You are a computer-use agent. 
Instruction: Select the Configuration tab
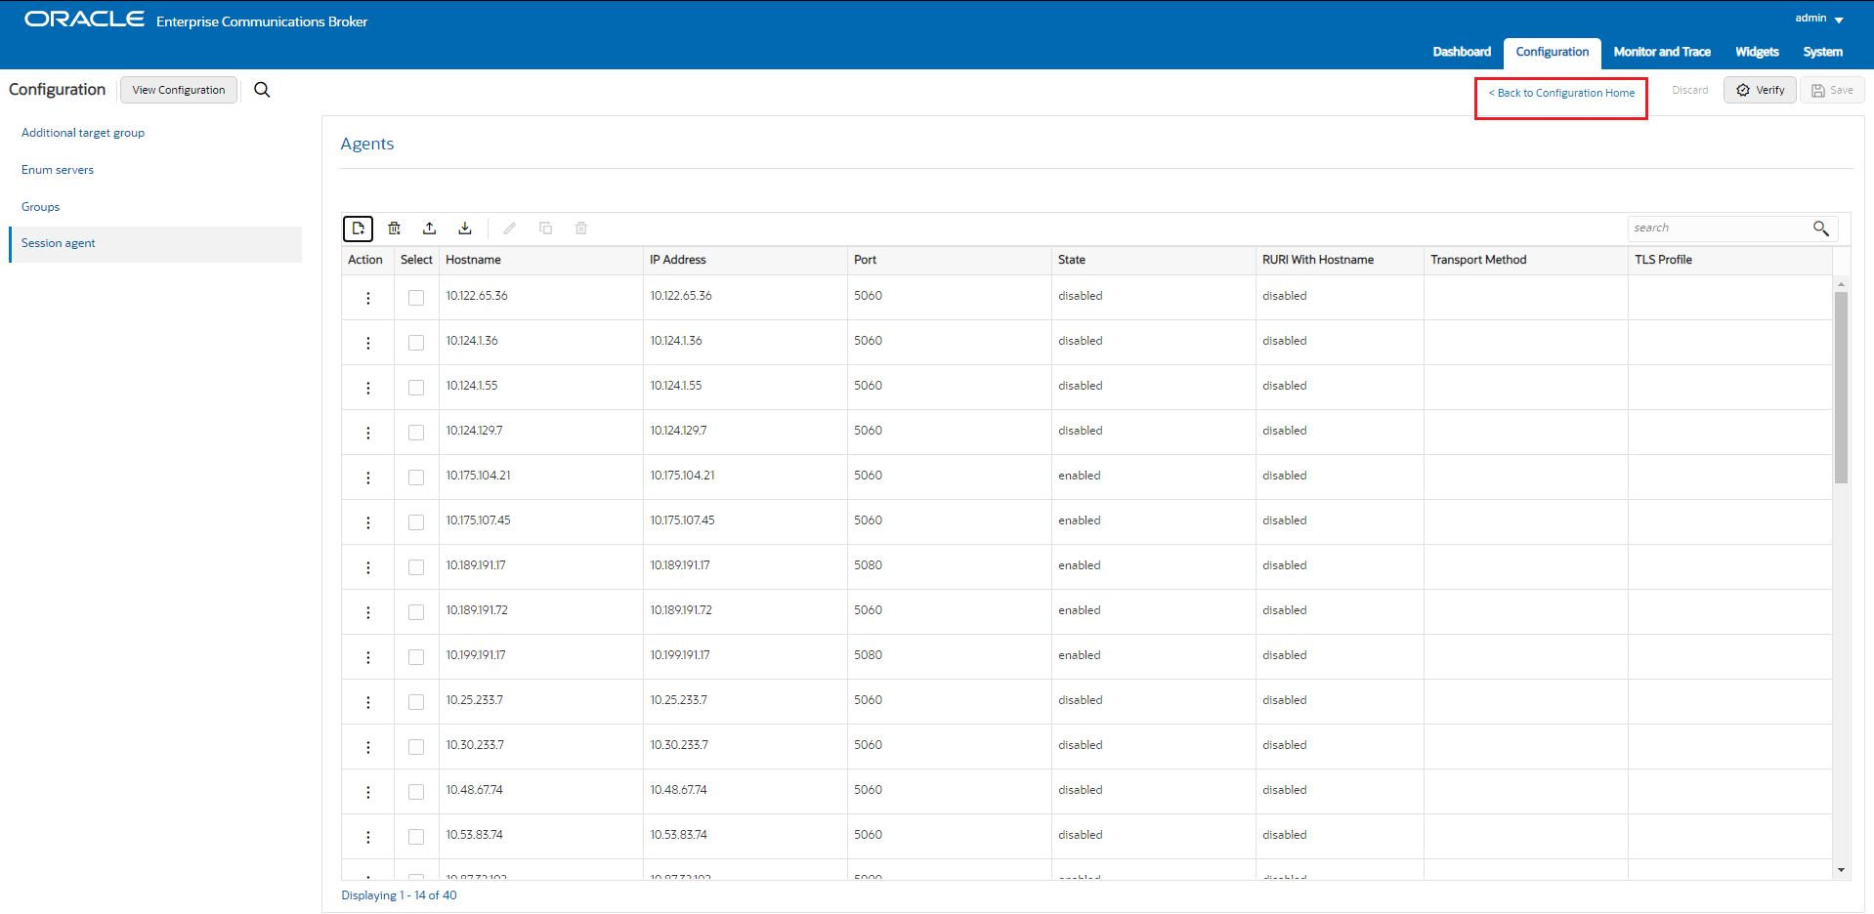coord(1553,52)
